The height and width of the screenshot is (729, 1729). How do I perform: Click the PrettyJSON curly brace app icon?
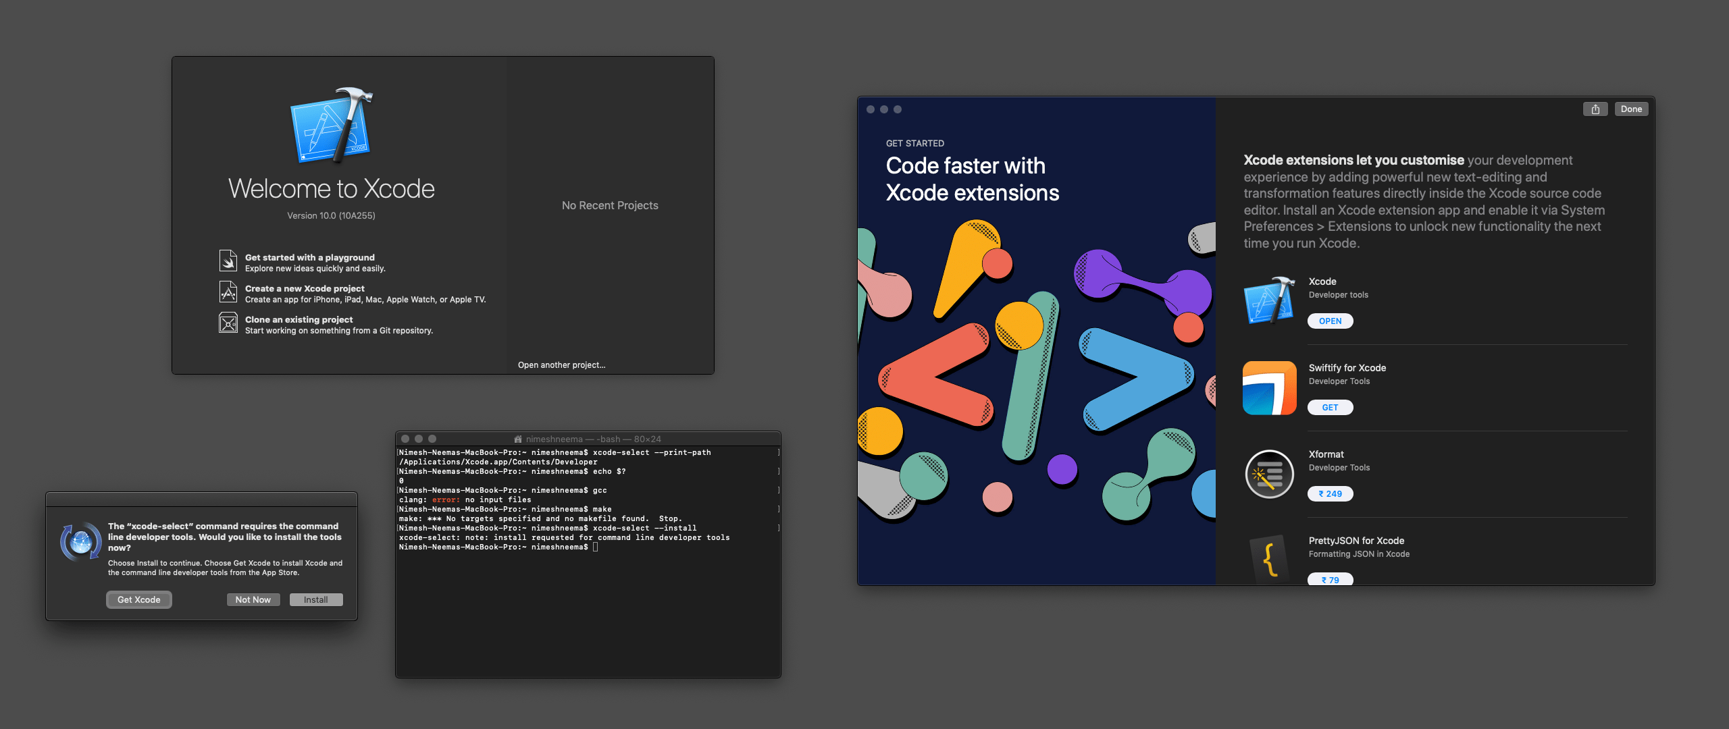1269,559
